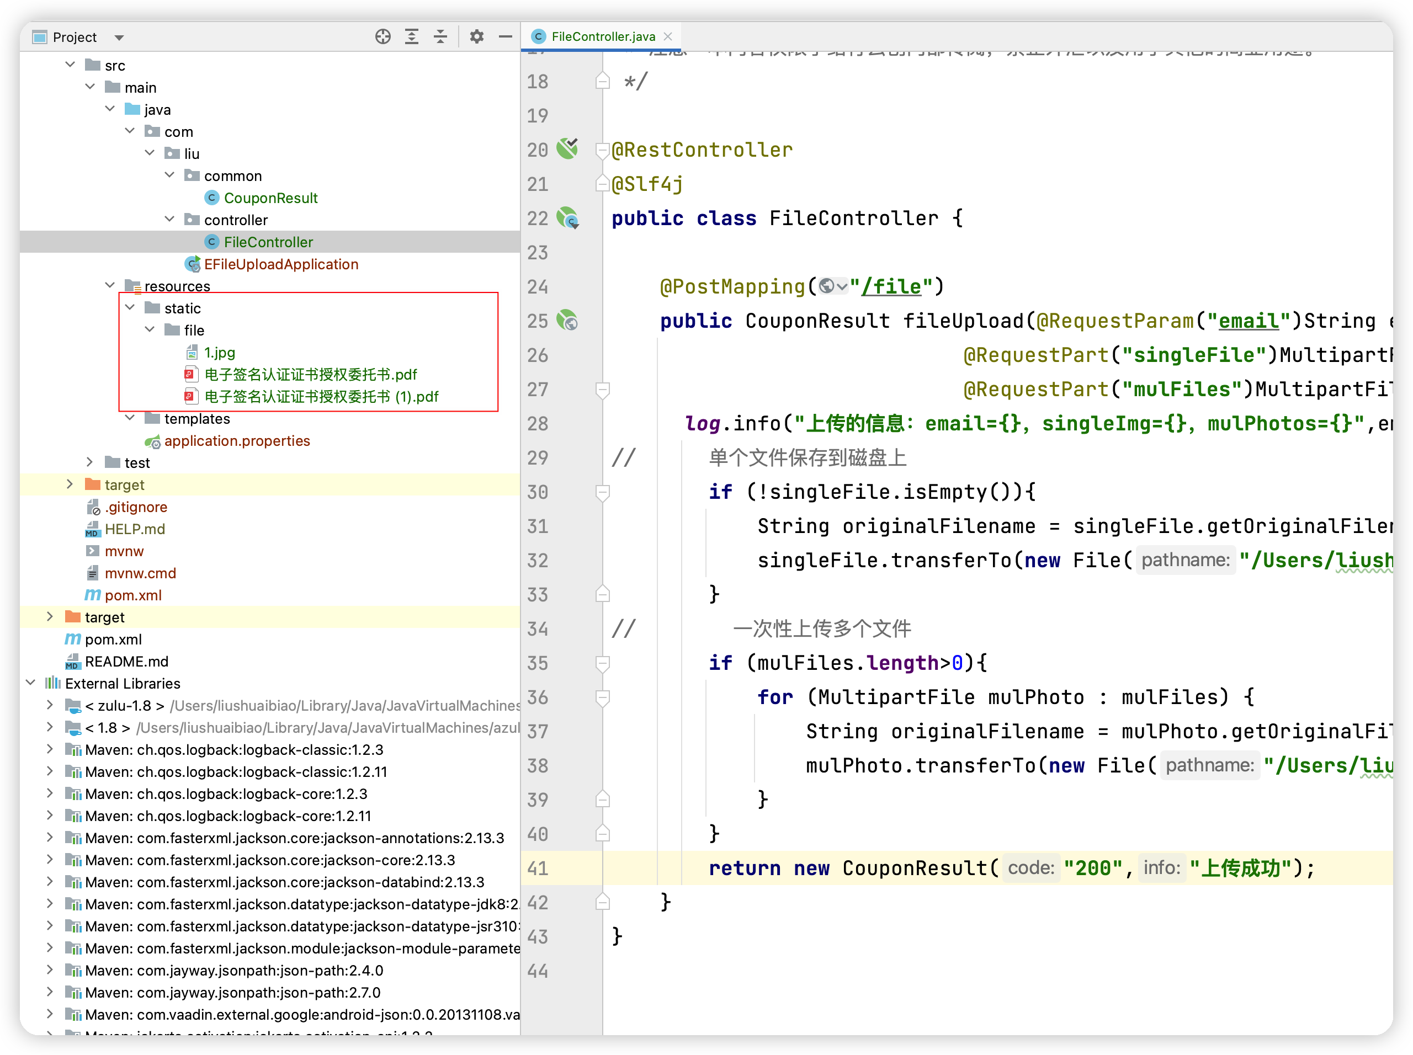This screenshot has height=1055, width=1413.
Task: Hide the Project tool window
Action: click(505, 37)
